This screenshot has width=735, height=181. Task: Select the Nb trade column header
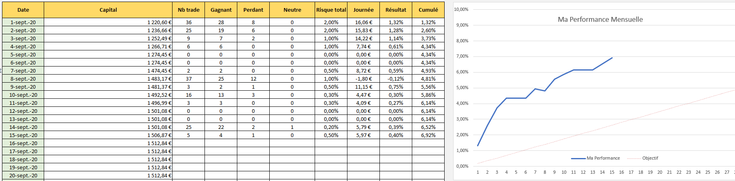(x=189, y=10)
